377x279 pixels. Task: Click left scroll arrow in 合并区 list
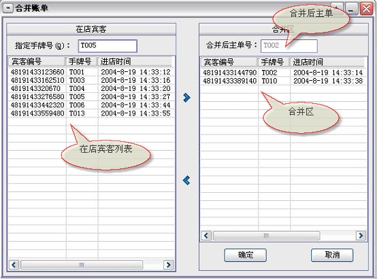pos(206,236)
